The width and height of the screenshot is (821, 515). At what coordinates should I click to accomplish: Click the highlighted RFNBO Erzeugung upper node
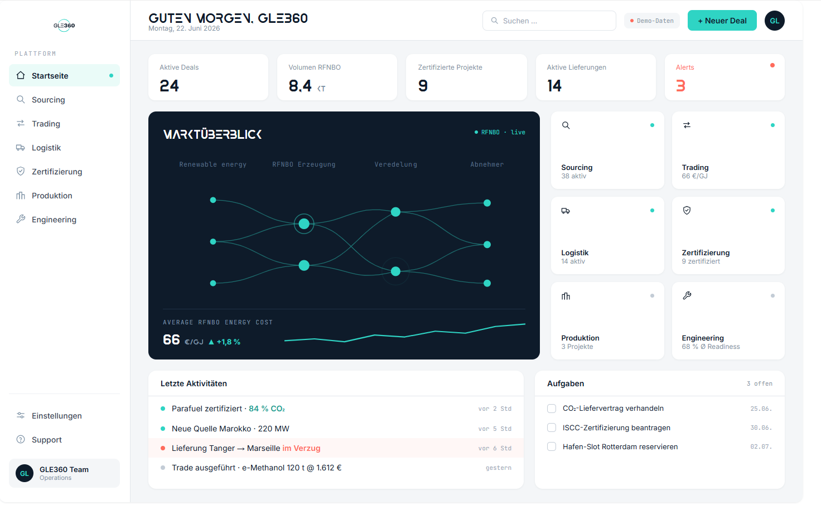pos(304,224)
